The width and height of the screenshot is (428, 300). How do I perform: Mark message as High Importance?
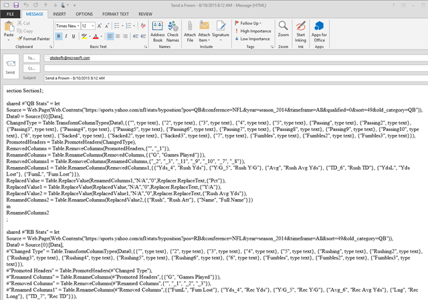253,31
